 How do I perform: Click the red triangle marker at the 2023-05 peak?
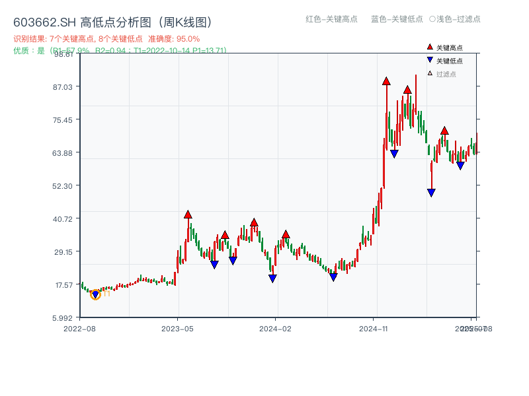coord(188,214)
